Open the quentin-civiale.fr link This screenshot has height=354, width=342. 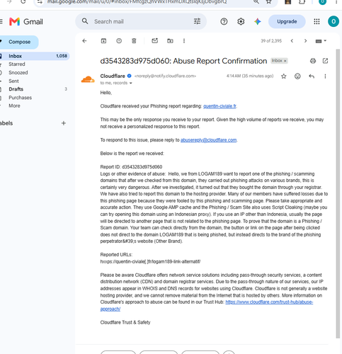tap(220, 106)
